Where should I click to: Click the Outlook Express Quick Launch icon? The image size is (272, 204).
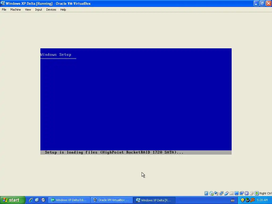tap(37, 200)
